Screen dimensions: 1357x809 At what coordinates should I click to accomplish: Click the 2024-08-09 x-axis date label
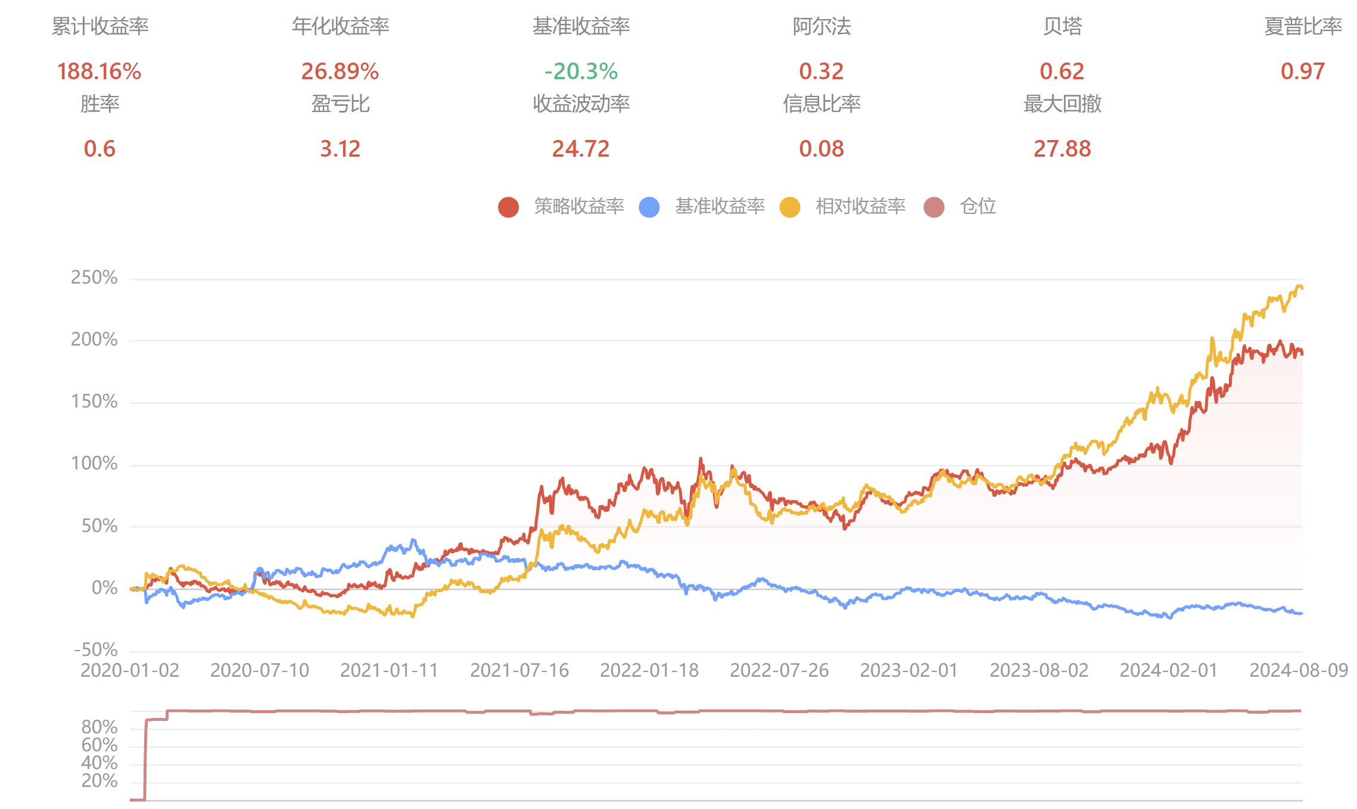tap(1298, 670)
